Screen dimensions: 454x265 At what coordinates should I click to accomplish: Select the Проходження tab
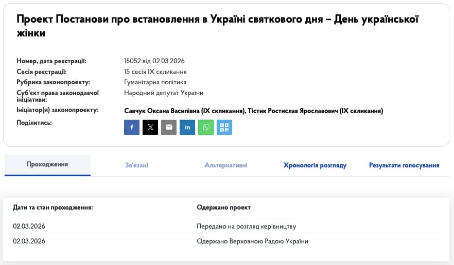tap(47, 165)
